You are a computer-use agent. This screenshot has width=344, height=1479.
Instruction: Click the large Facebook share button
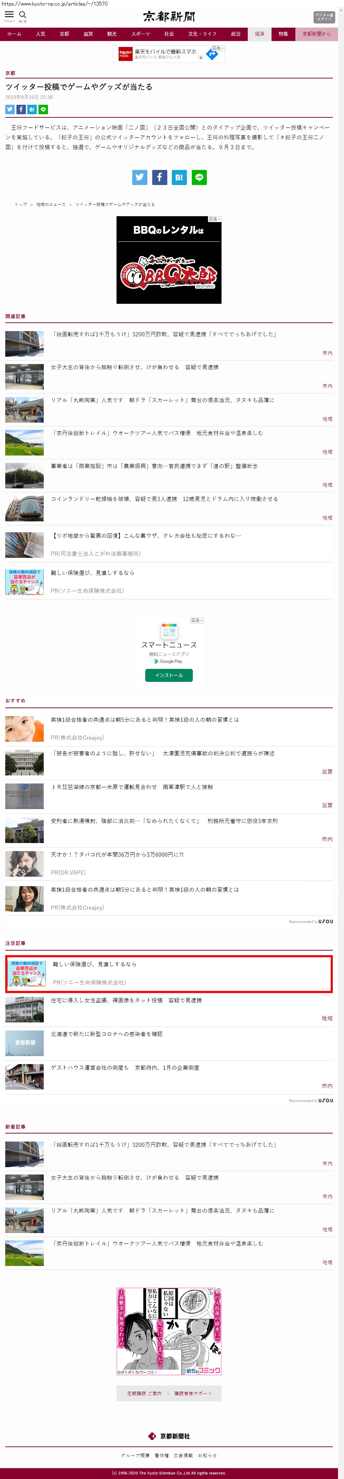pyautogui.click(x=159, y=177)
